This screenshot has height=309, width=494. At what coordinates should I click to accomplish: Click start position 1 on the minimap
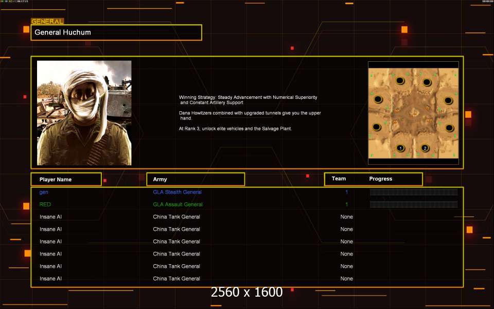tap(400, 148)
